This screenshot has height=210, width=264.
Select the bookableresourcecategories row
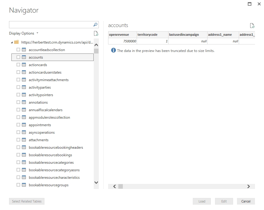[53, 162]
